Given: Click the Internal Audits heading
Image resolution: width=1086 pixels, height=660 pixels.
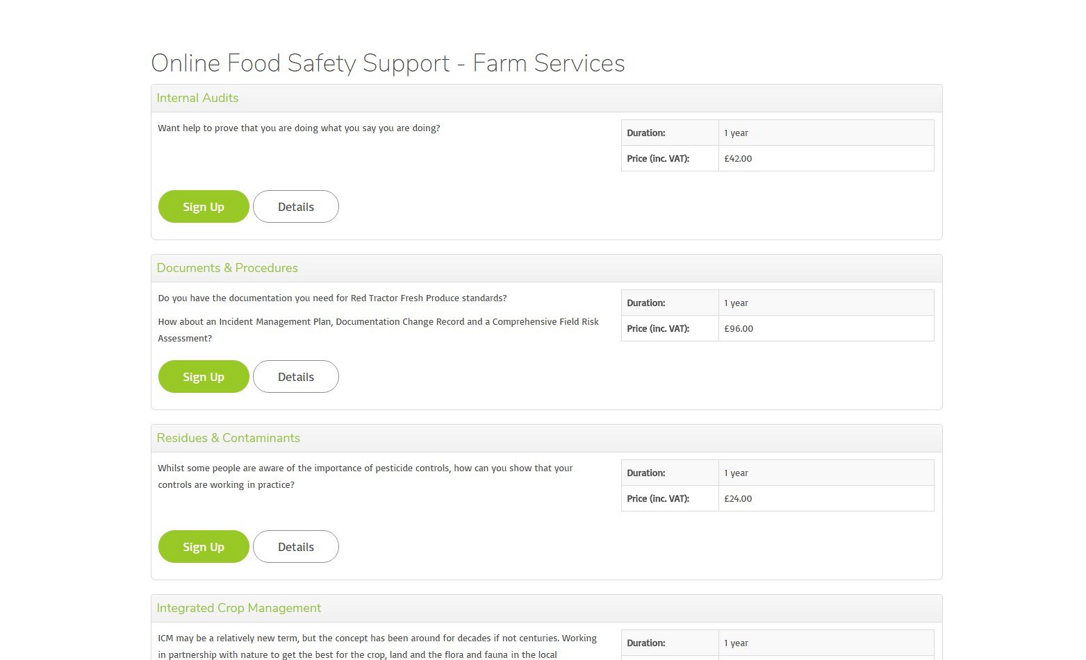Looking at the screenshot, I should (x=197, y=98).
